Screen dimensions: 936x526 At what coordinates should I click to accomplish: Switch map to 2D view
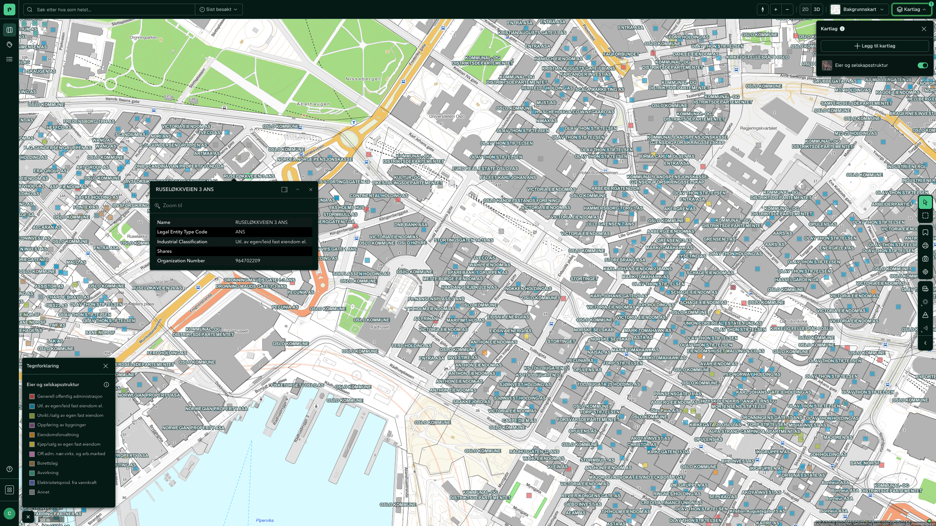coord(805,9)
